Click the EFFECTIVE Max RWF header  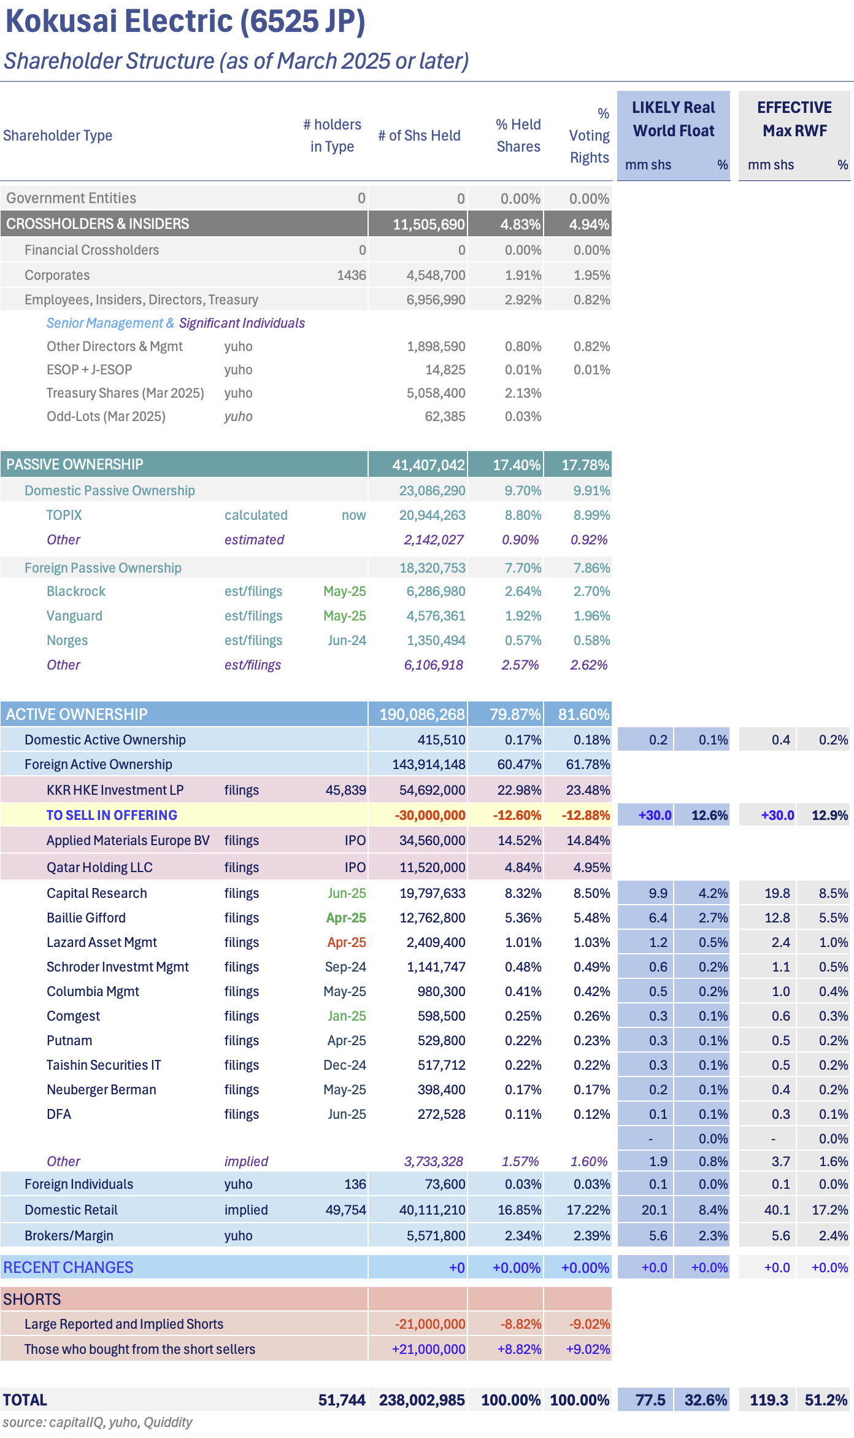coord(794,119)
